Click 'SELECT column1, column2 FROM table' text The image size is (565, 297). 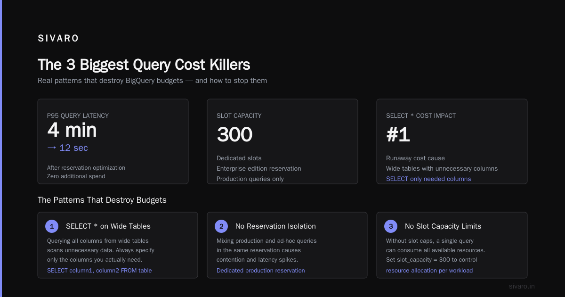(99, 270)
